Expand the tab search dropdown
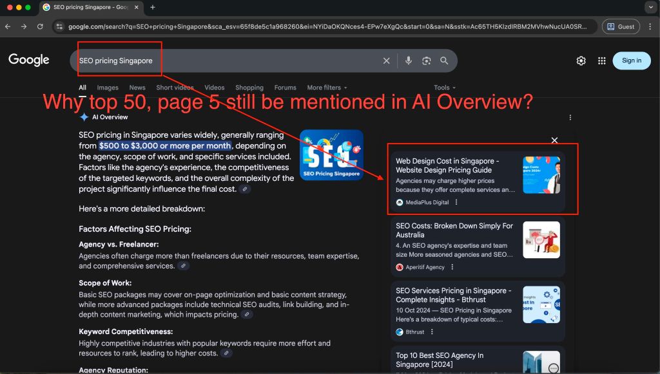 coord(651,7)
